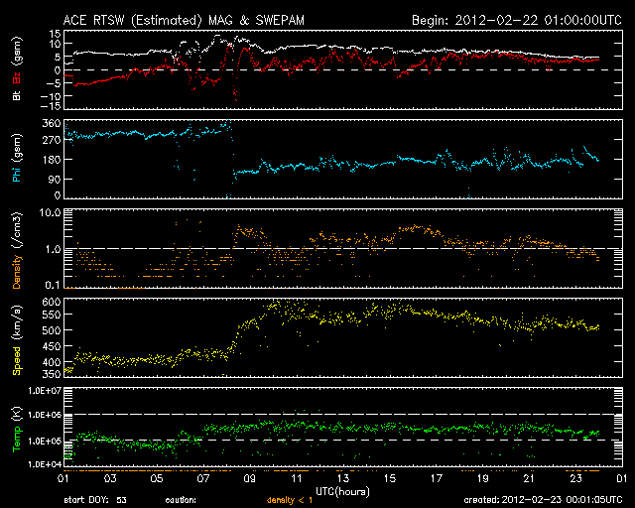The width and height of the screenshot is (635, 508).
Task: Click the "1.0E+06" tick on Temp axis
Action: [45, 415]
